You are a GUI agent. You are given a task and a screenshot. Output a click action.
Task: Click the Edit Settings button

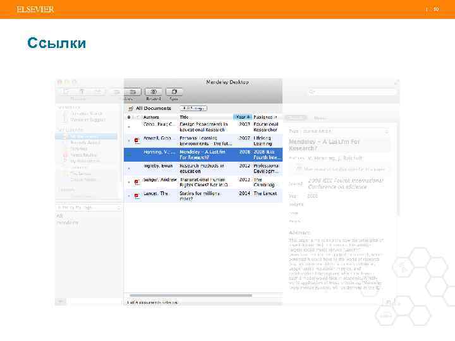click(x=193, y=108)
